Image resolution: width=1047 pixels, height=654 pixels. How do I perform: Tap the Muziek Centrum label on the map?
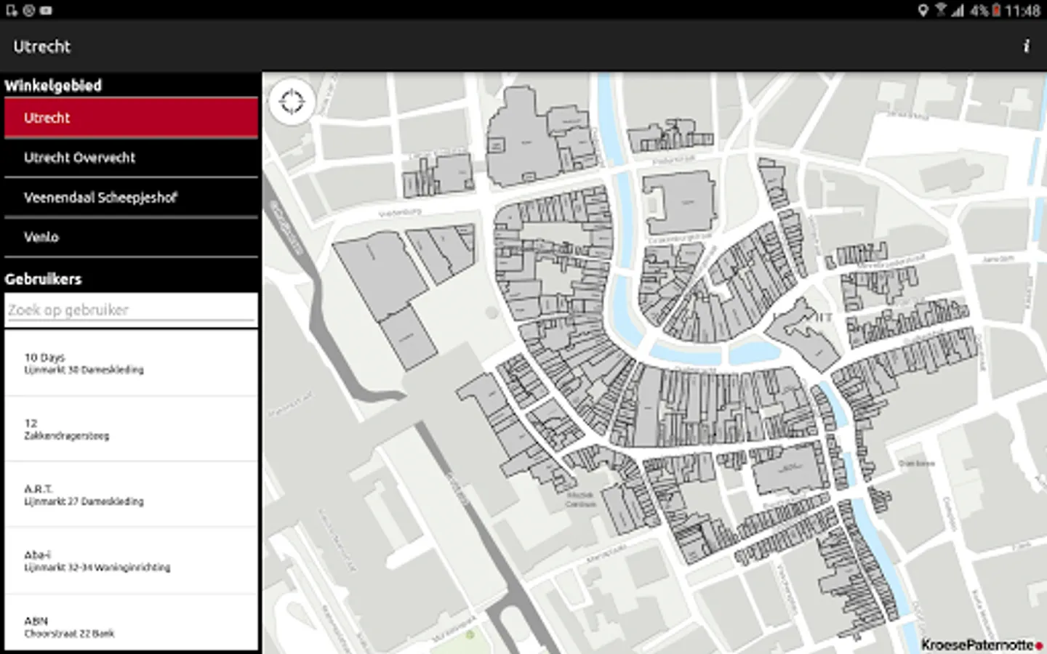pyautogui.click(x=580, y=499)
